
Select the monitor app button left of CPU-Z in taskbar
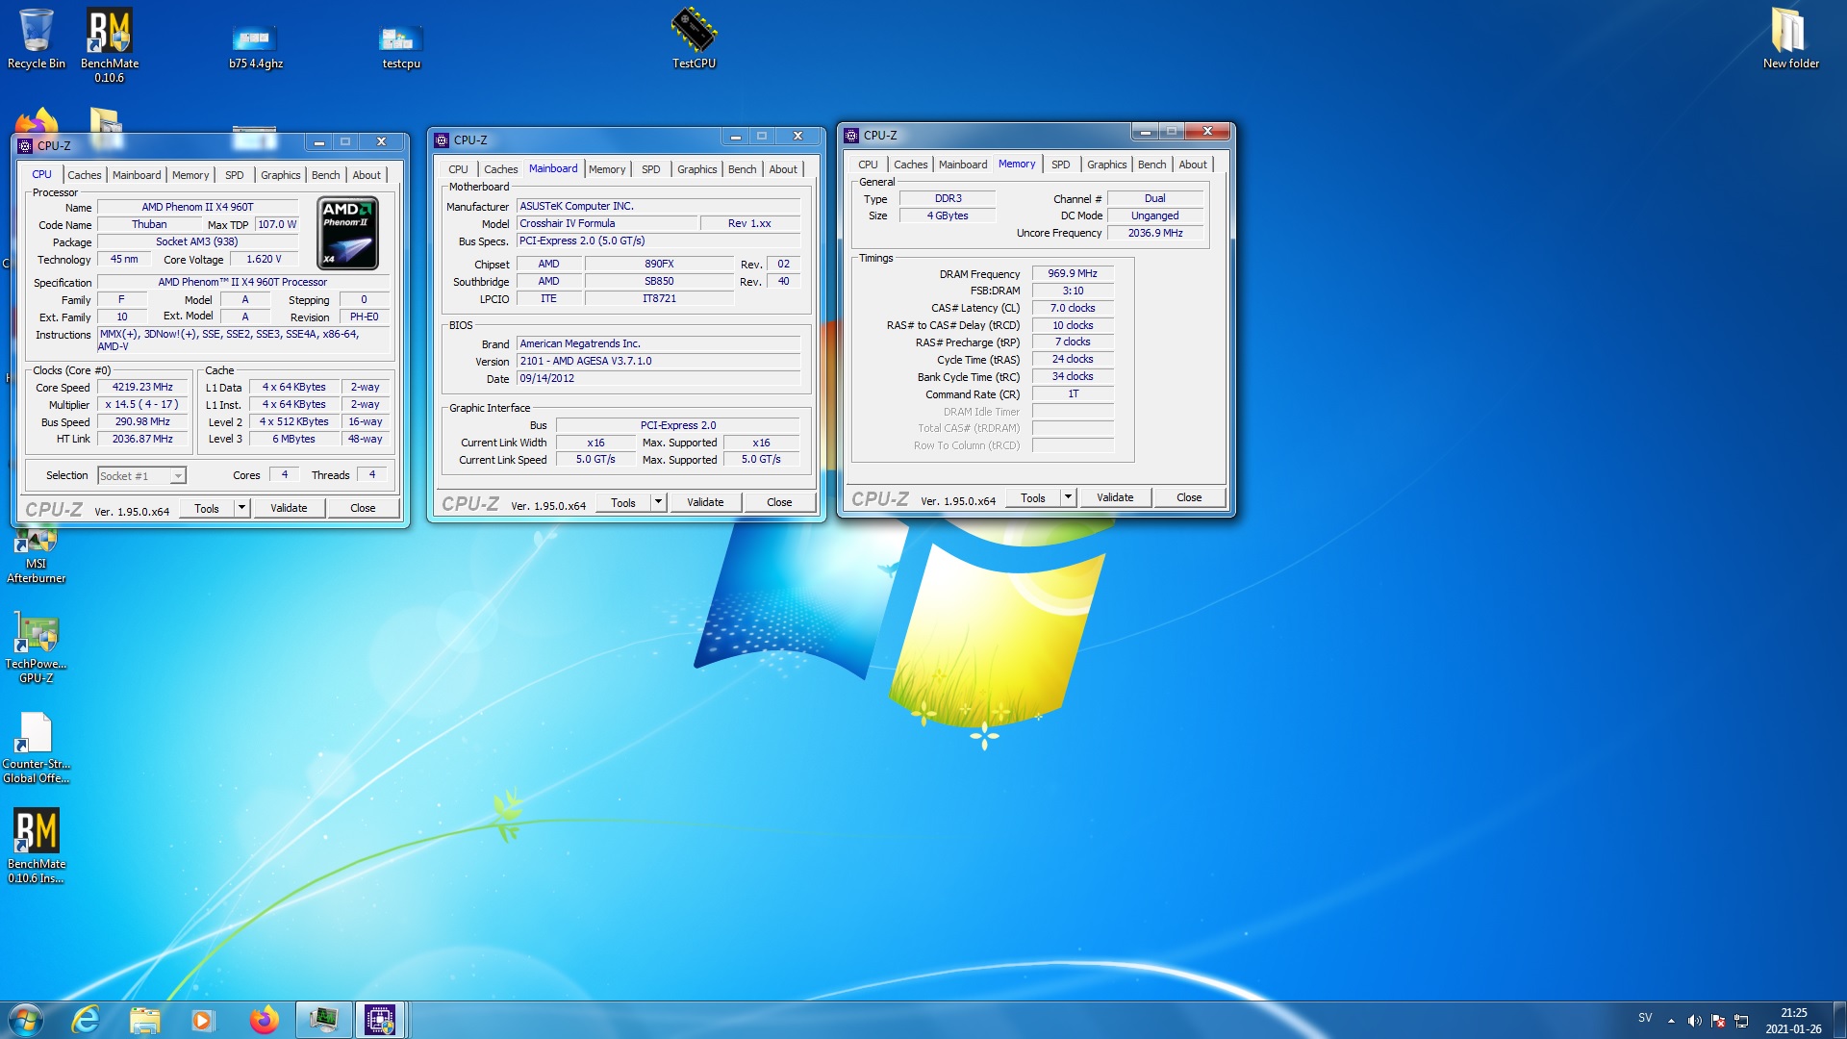tap(323, 1020)
